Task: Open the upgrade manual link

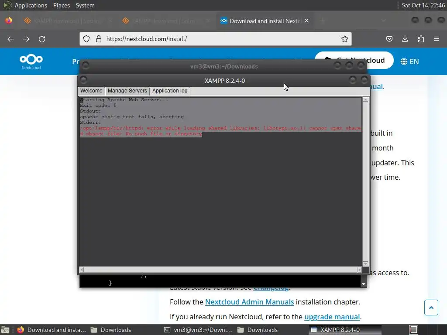Action: pyautogui.click(x=332, y=317)
